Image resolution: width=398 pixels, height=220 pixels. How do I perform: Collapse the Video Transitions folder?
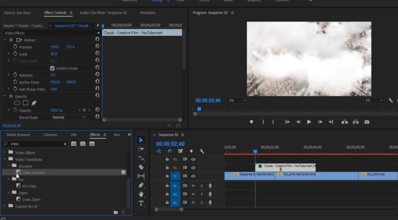point(5,159)
